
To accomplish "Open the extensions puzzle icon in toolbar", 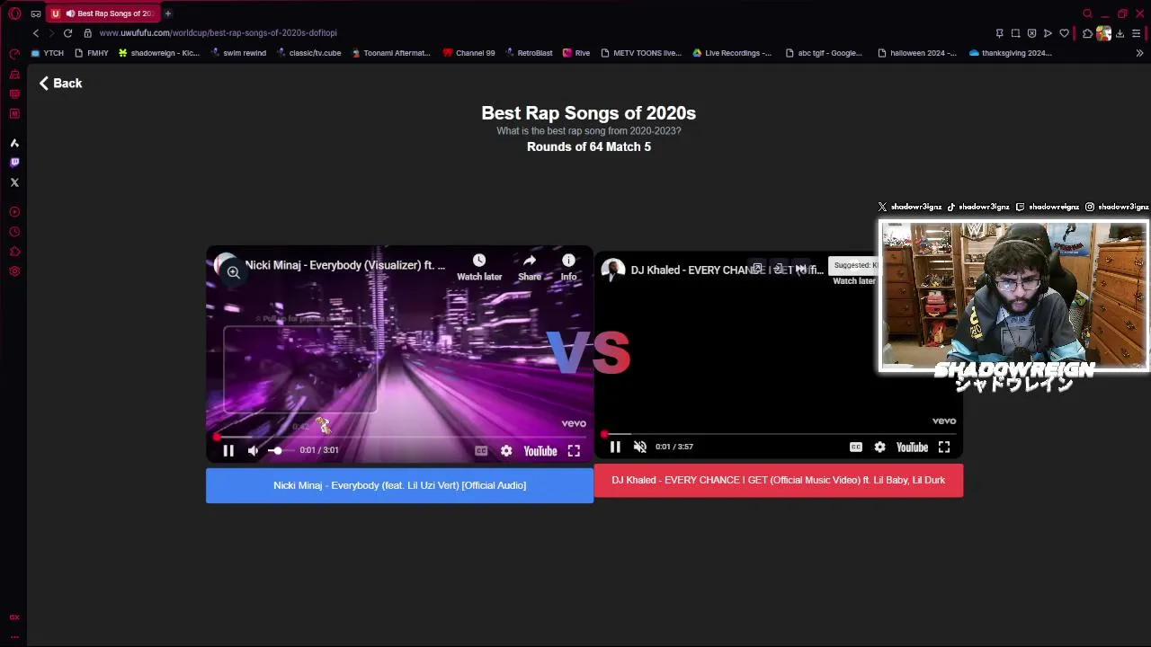I will (x=1087, y=33).
